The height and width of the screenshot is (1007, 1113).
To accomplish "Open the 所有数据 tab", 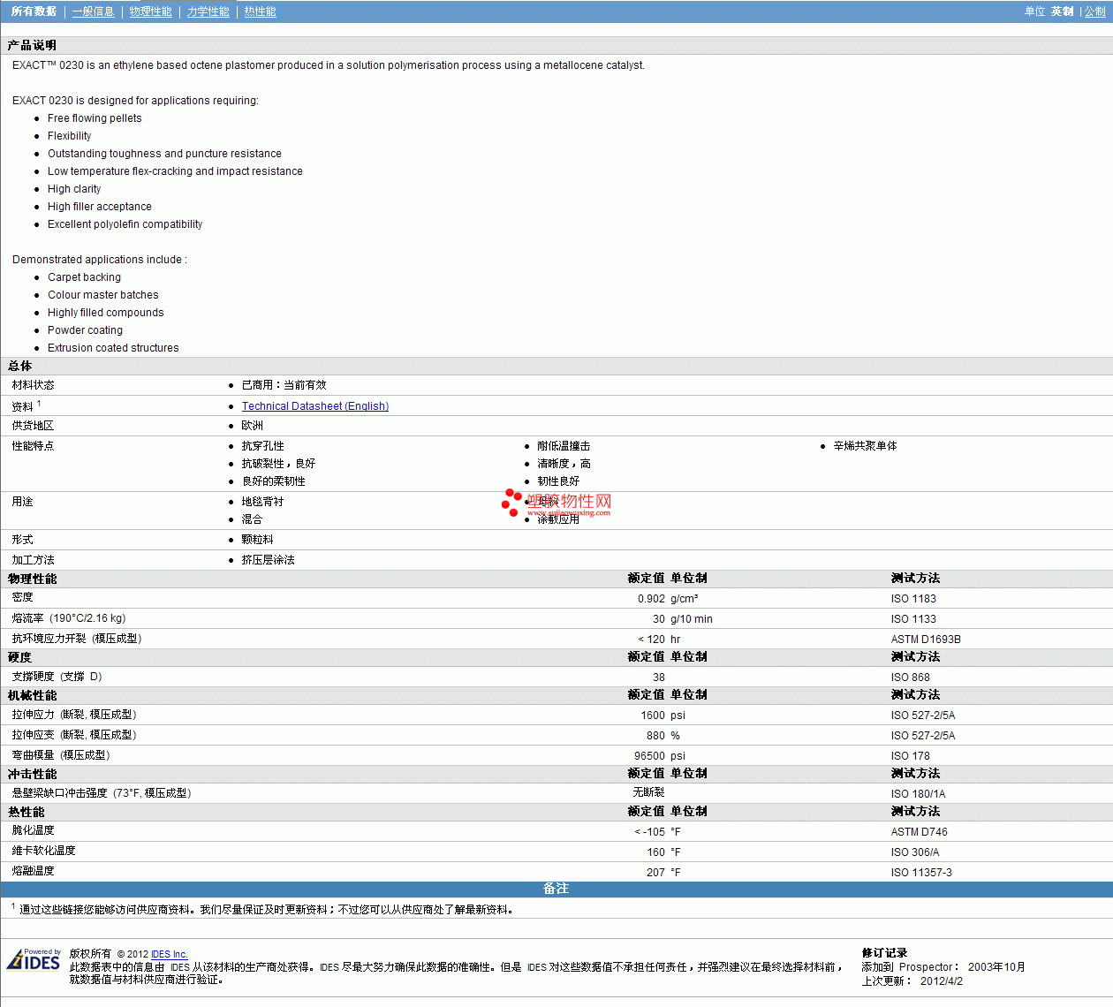I will [34, 11].
